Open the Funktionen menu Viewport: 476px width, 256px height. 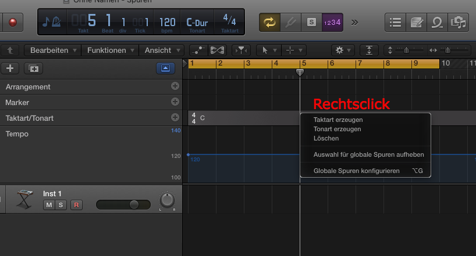[x=110, y=51]
